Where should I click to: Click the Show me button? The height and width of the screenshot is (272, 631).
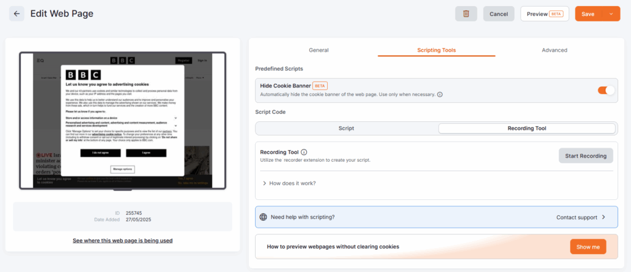(x=588, y=247)
